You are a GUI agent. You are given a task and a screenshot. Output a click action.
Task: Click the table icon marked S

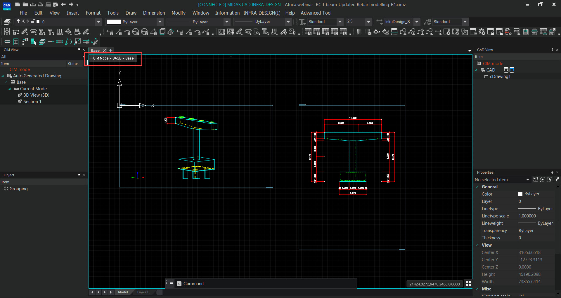325,32
